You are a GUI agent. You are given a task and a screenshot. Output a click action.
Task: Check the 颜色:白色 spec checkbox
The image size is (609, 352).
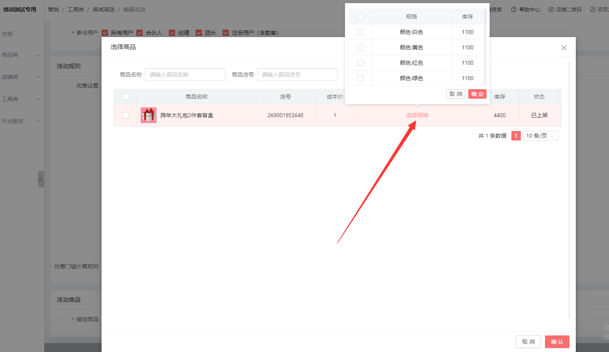tap(360, 32)
